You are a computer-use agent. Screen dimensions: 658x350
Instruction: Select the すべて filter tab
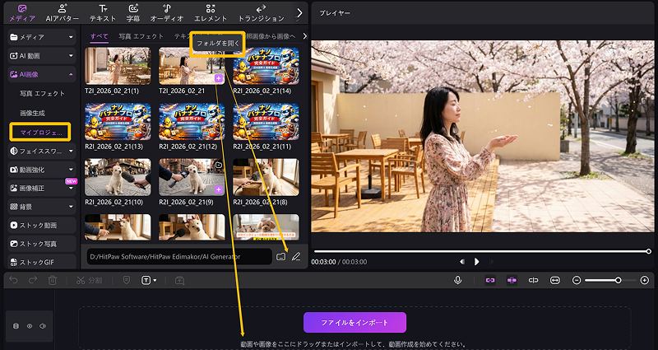click(100, 36)
